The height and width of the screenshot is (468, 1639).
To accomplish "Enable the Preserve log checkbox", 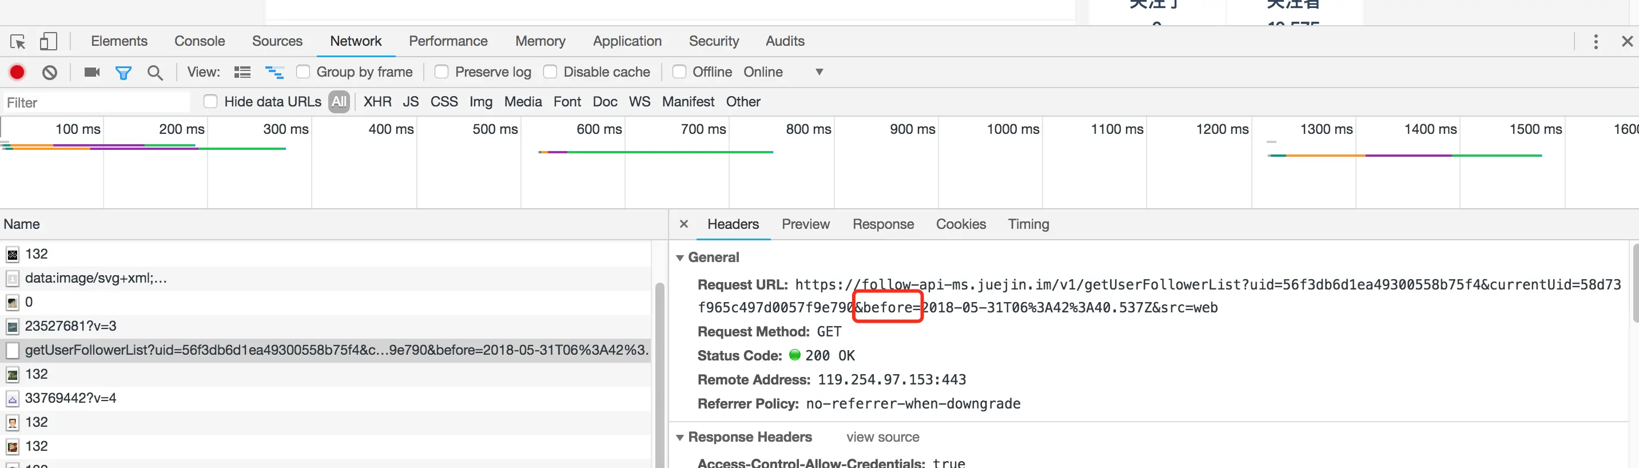I will click(441, 72).
